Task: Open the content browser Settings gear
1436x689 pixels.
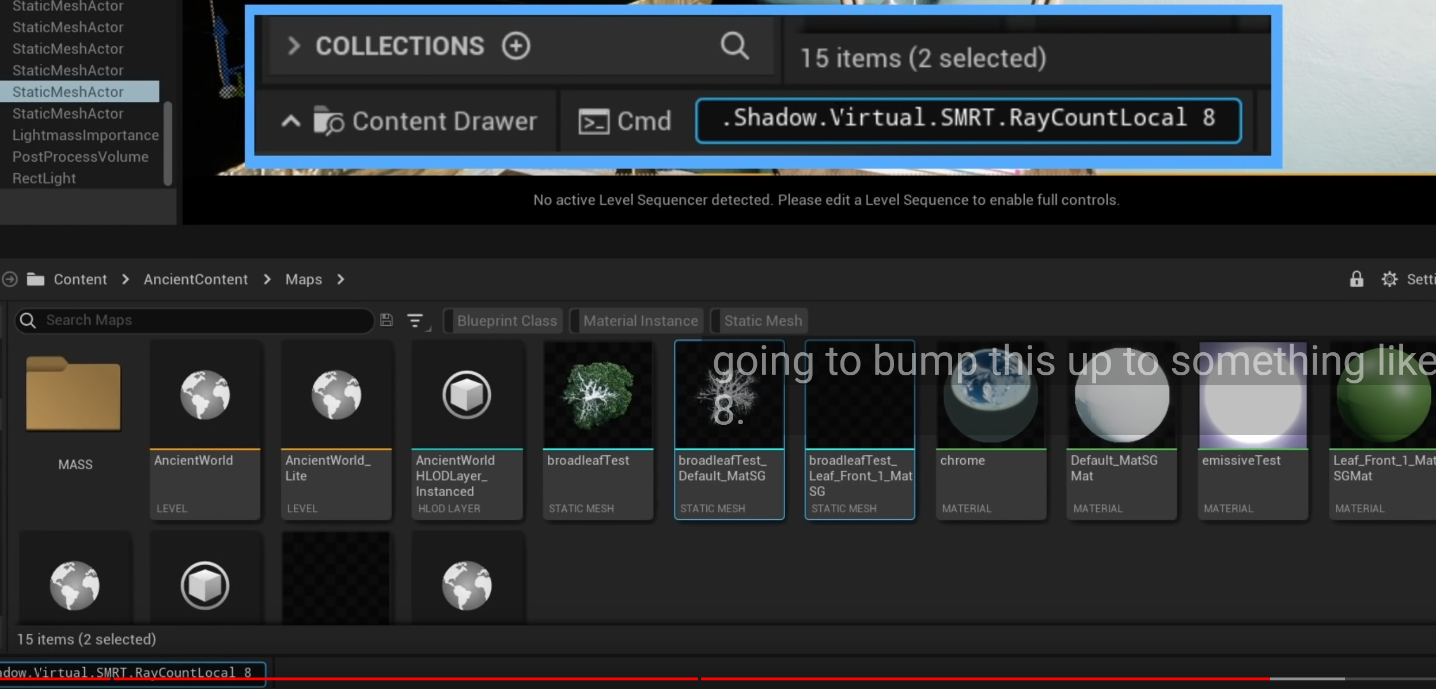Action: 1390,279
